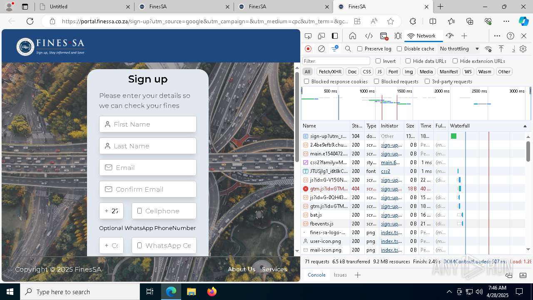Open browser Extensions puzzle icon

tap(413, 21)
